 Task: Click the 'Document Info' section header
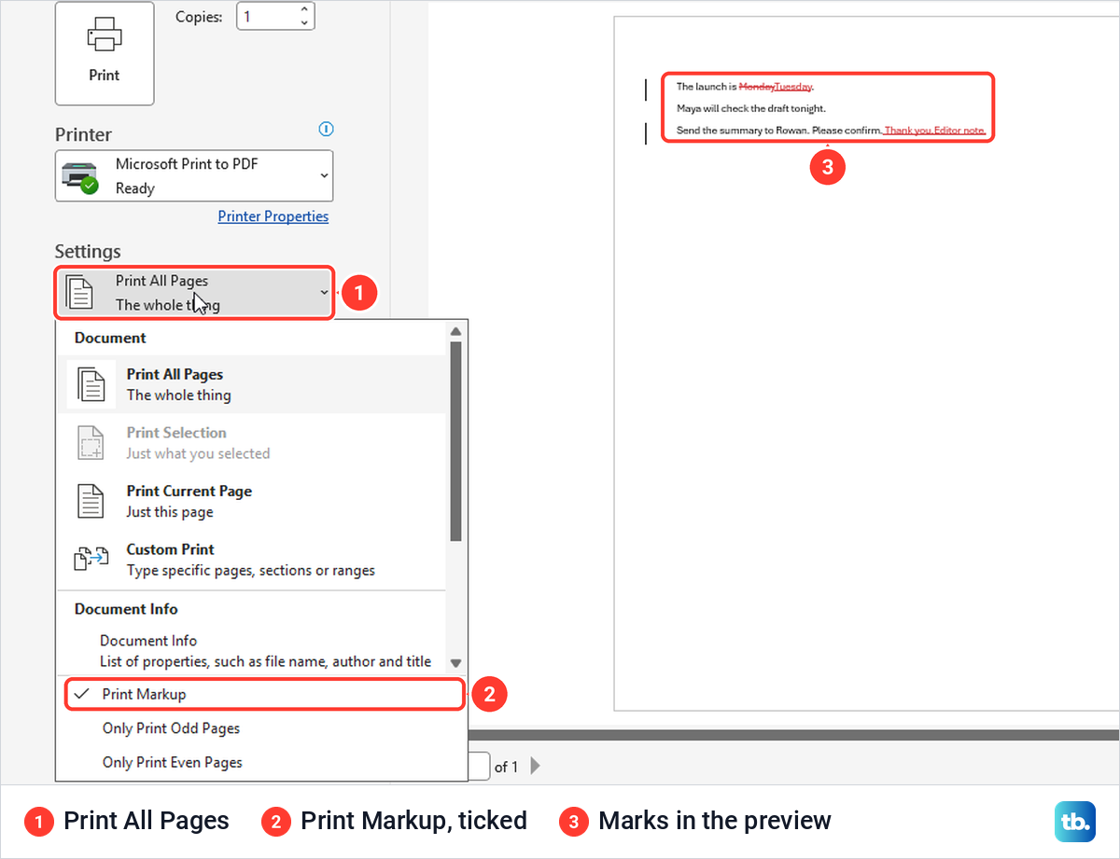(x=126, y=609)
